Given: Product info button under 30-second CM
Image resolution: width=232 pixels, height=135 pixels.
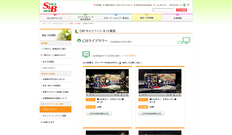Looking at the screenshot, I should (151, 113).
